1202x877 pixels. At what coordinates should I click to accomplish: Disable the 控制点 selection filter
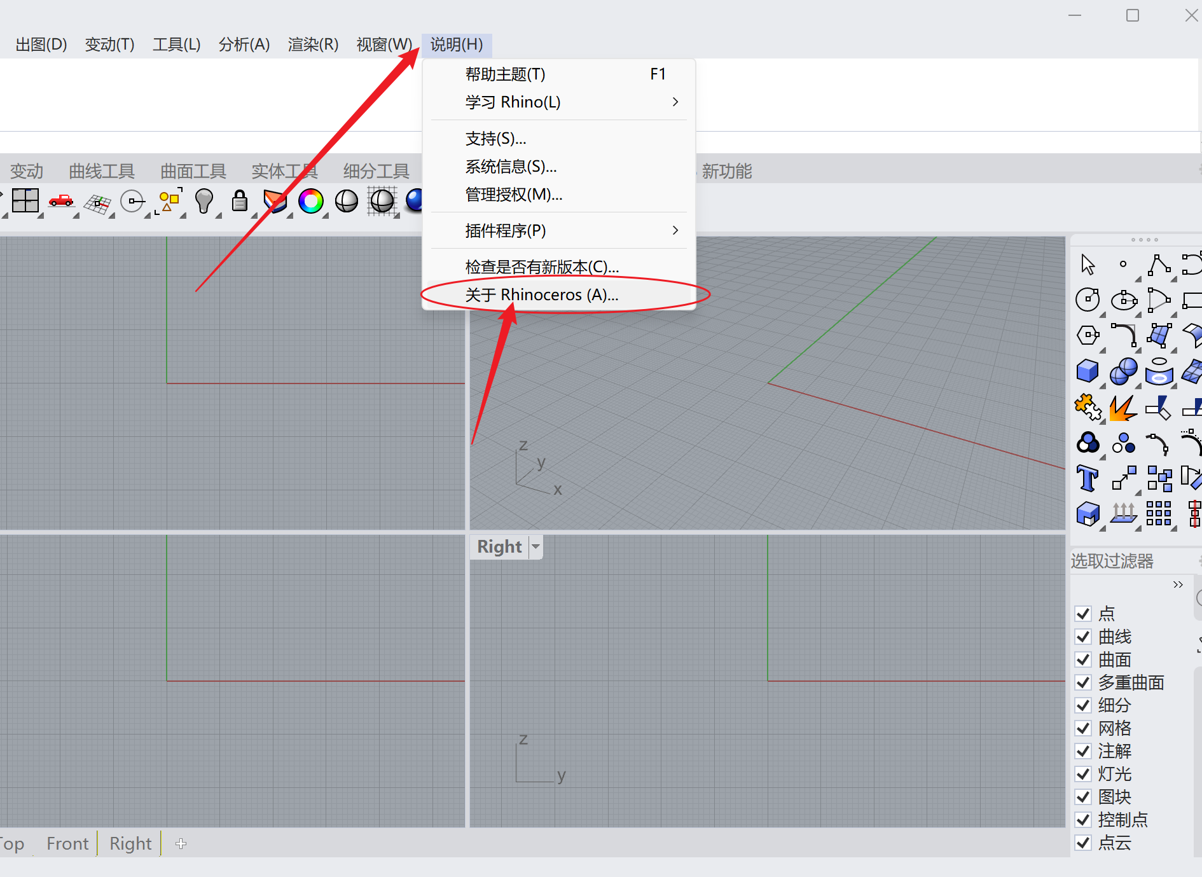1083,820
